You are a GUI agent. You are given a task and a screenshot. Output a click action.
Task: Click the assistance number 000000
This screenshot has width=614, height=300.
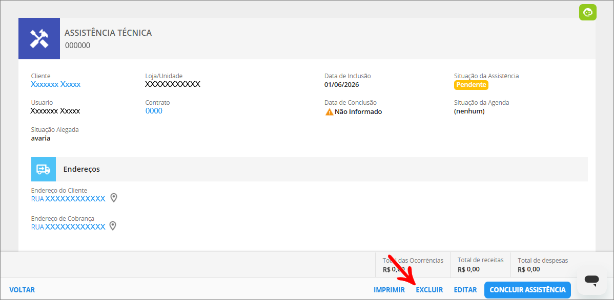(77, 45)
